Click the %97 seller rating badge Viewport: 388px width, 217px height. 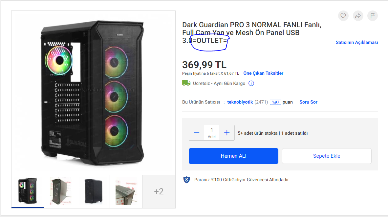(x=275, y=102)
